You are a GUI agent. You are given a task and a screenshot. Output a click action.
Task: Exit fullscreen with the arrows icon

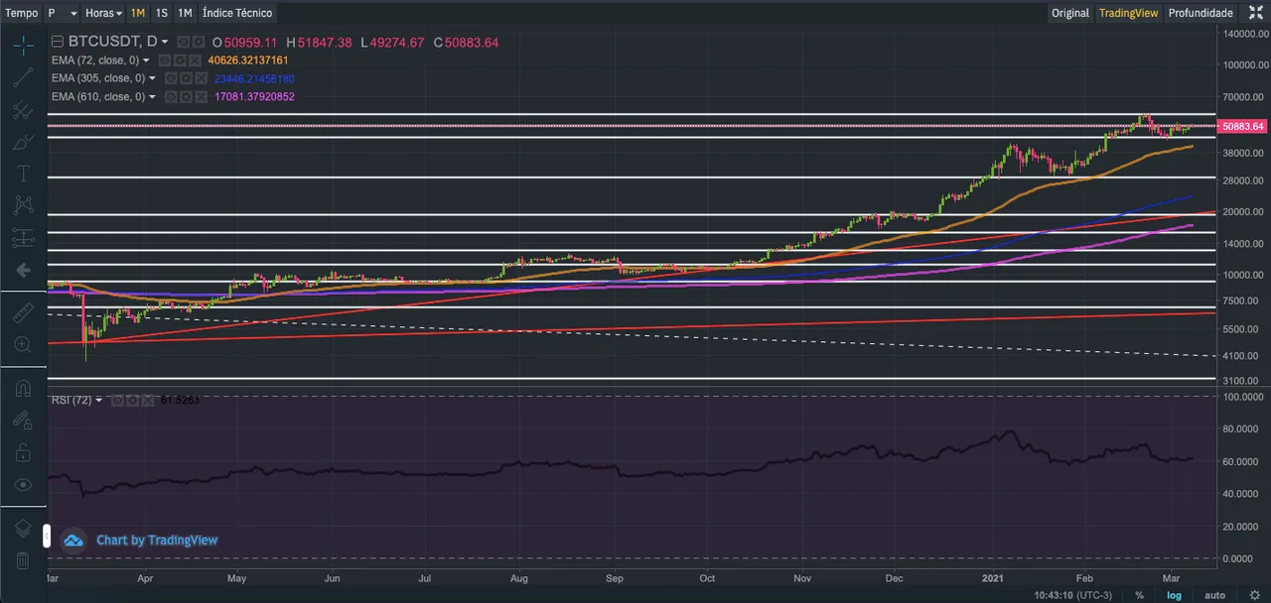[x=1255, y=13]
